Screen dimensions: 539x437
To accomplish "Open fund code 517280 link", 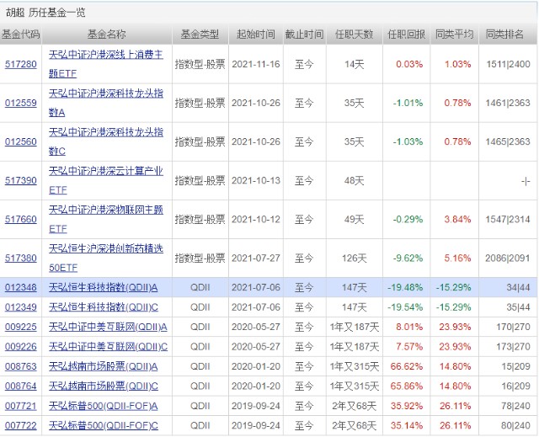I will pos(20,64).
